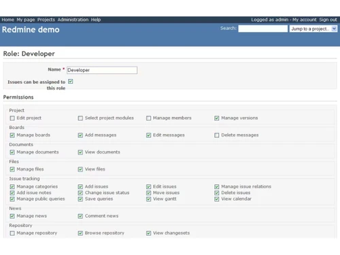Uncheck the View files permission

(80, 169)
